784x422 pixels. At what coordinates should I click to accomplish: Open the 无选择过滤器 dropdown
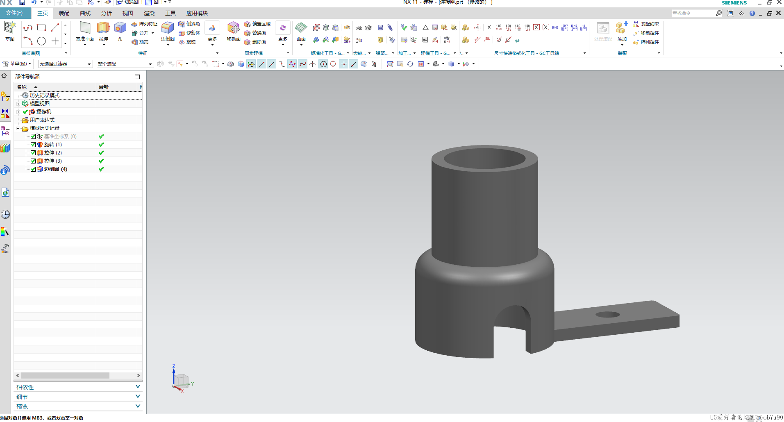coord(66,64)
